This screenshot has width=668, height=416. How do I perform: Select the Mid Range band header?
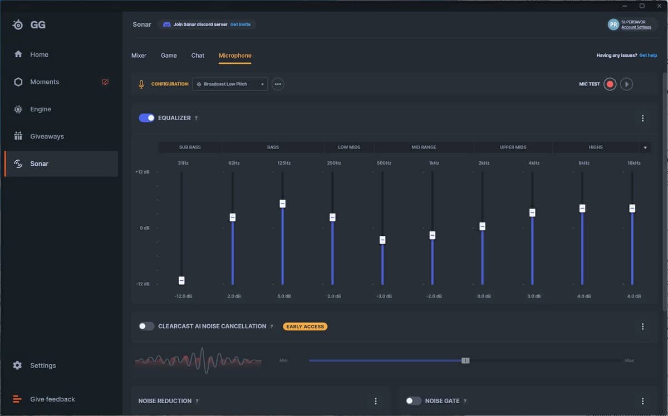coord(424,147)
